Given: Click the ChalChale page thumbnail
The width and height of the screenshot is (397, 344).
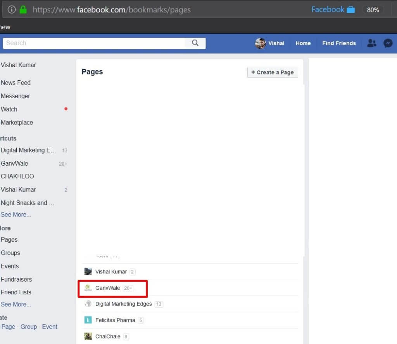Looking at the screenshot, I should pyautogui.click(x=88, y=336).
